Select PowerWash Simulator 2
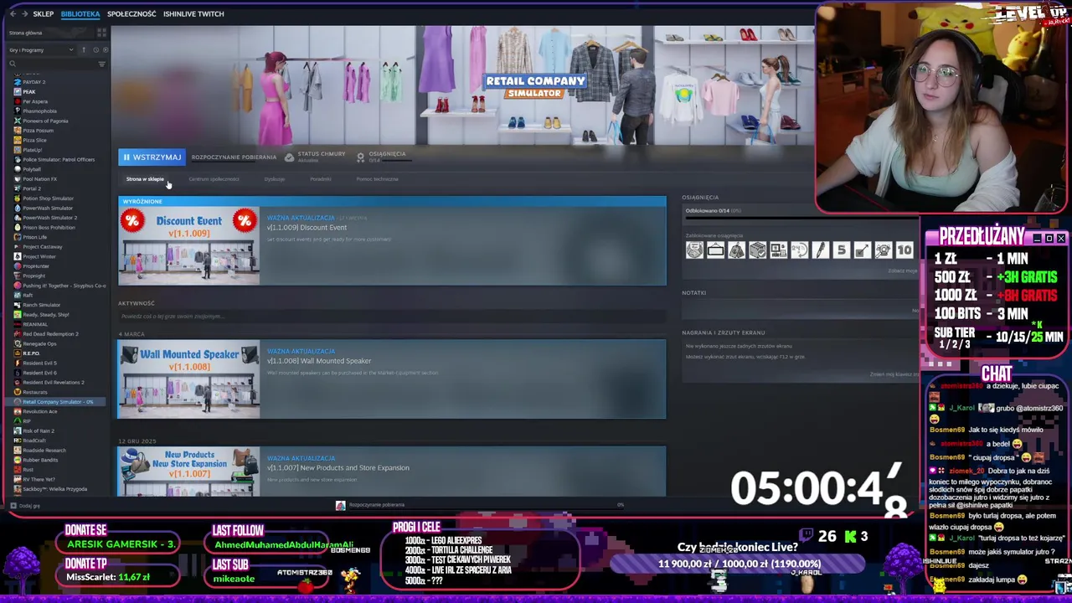 [49, 218]
